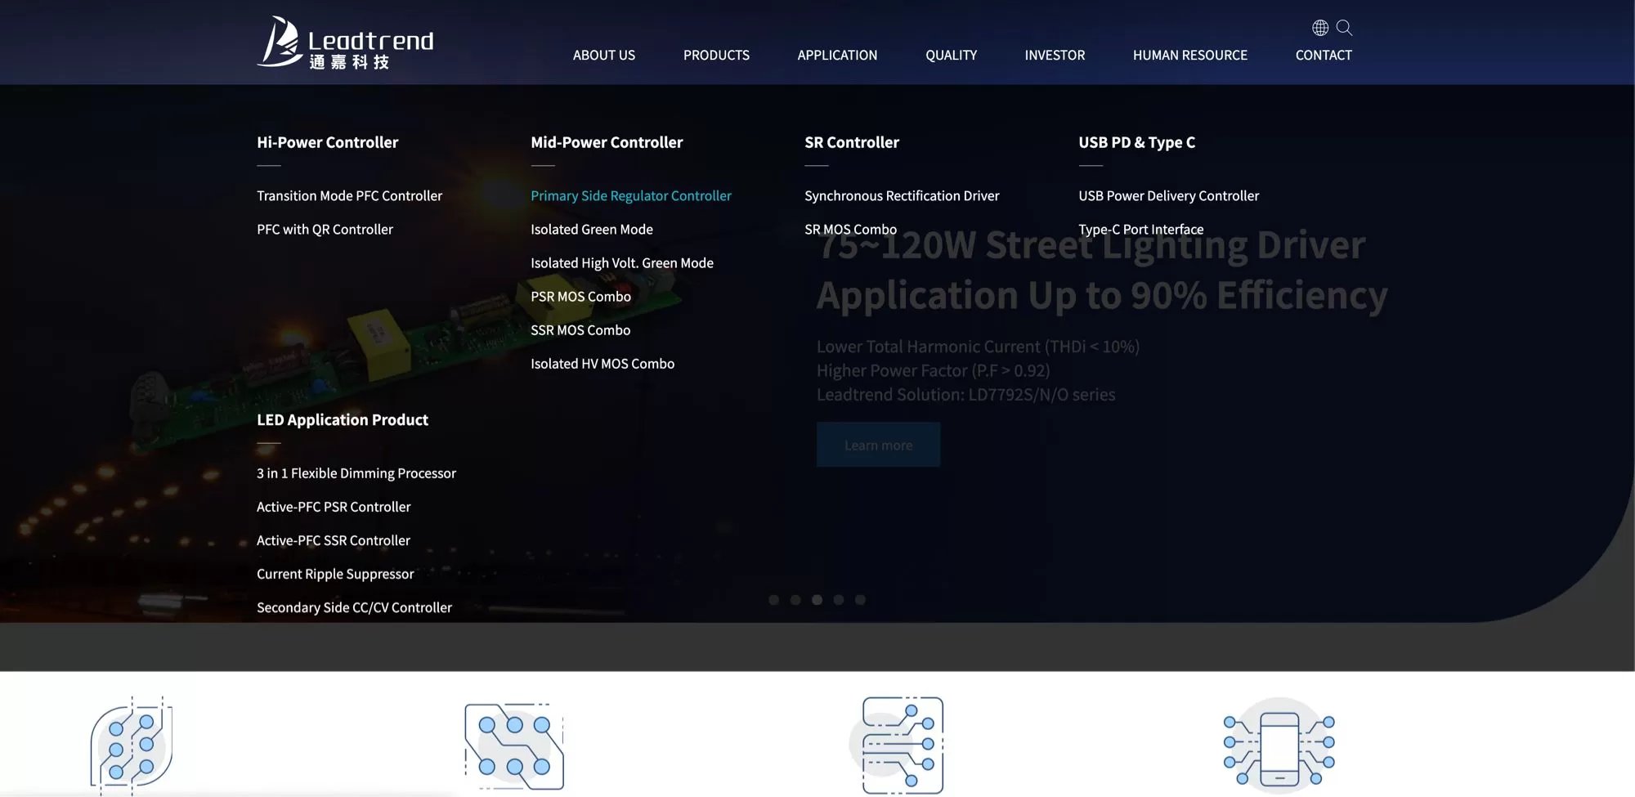1635x797 pixels.
Task: Open Active-PFC SSR Controller link
Action: tap(334, 540)
